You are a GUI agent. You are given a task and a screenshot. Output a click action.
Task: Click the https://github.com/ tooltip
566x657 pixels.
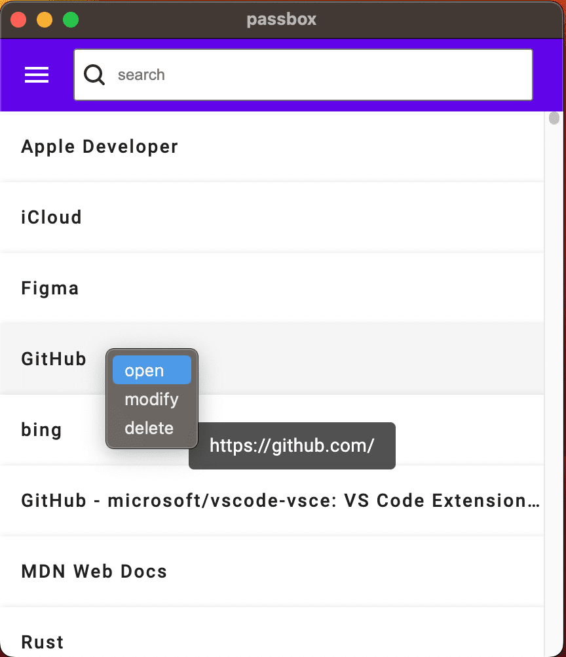292,446
